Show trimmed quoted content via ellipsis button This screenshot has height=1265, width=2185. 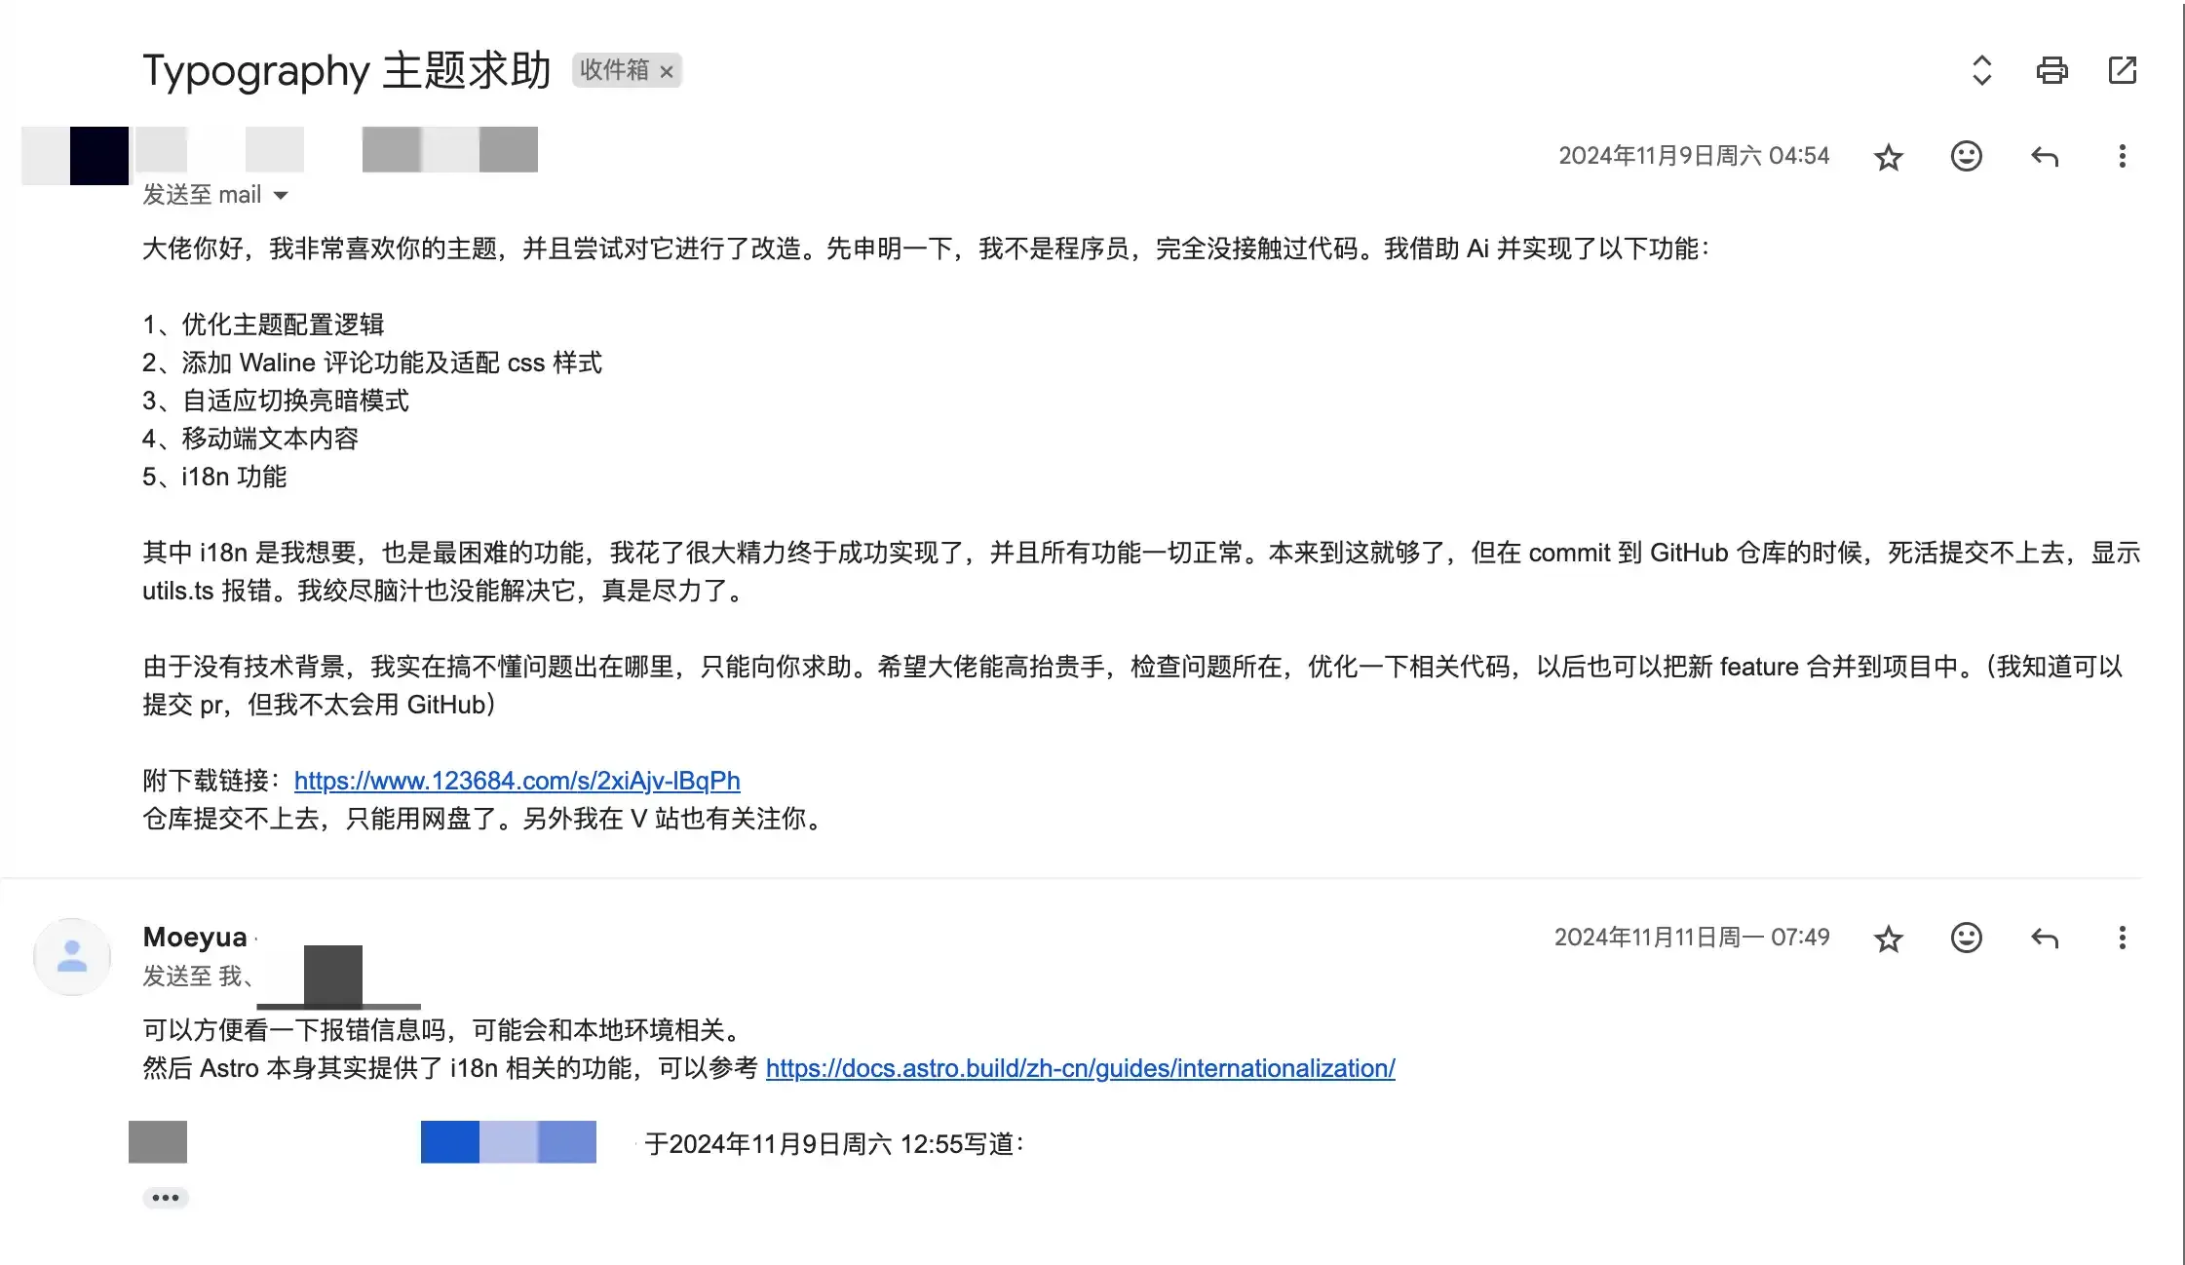point(165,1196)
